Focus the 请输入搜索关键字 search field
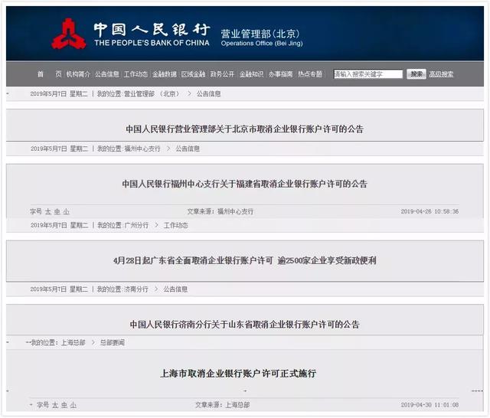 [368, 74]
